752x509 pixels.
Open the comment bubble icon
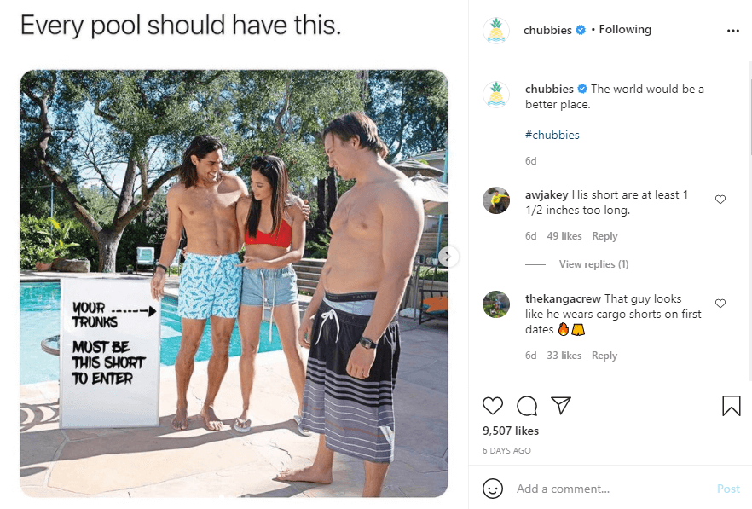pos(527,406)
